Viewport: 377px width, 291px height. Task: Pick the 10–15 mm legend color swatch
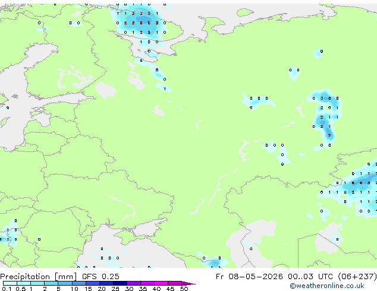(79, 283)
